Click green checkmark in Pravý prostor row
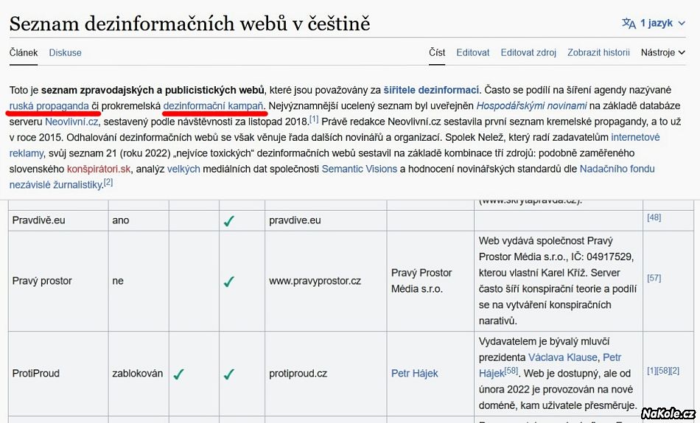Screen dimensions: 700x423 (228, 281)
